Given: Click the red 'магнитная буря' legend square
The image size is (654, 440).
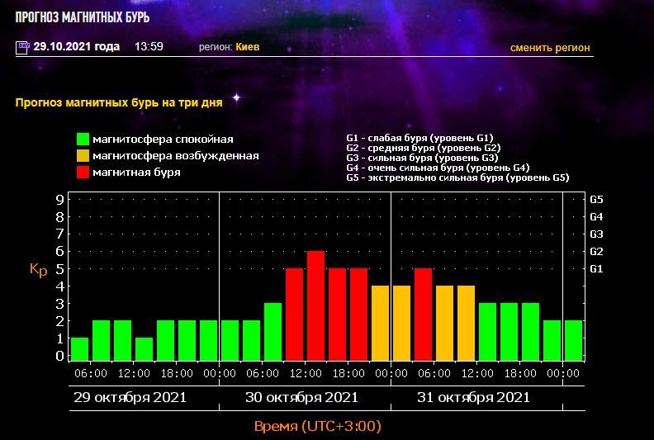Looking at the screenshot, I should tap(83, 172).
